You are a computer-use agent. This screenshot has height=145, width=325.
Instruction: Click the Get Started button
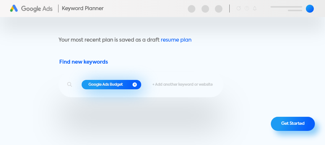point(292,124)
